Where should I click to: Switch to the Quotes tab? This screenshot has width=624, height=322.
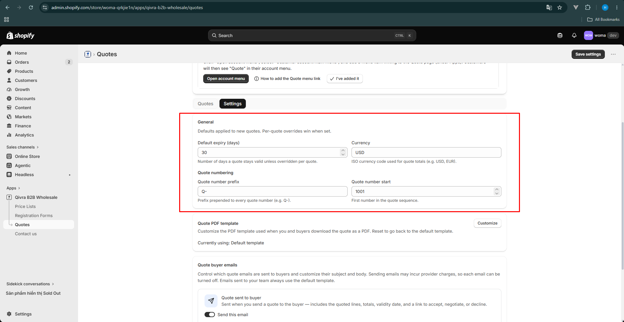[206, 104]
